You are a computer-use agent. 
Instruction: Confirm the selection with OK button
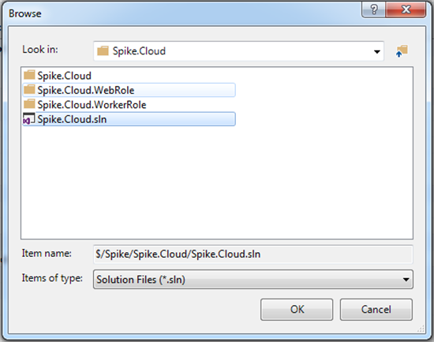coord(297,310)
